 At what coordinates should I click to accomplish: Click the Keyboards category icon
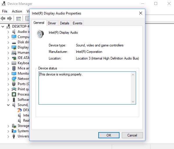[x=14, y=63]
